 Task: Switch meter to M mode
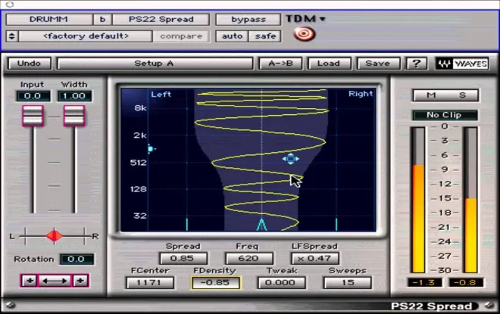point(431,95)
